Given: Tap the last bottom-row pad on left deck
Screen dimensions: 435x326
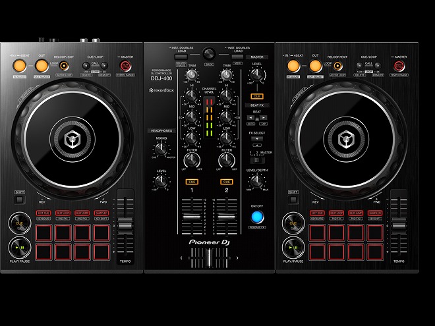Looking at the screenshot, I should pyautogui.click(x=101, y=252).
